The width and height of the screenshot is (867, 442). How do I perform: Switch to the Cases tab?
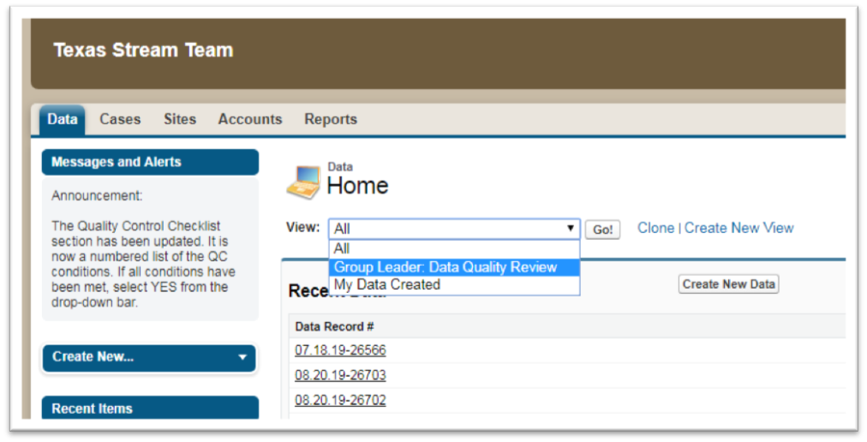click(x=120, y=119)
